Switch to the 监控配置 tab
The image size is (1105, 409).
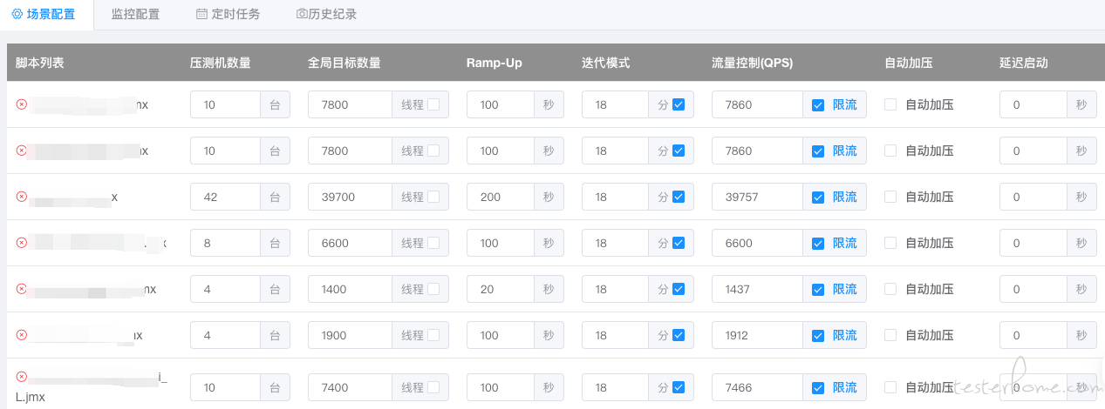tap(135, 14)
